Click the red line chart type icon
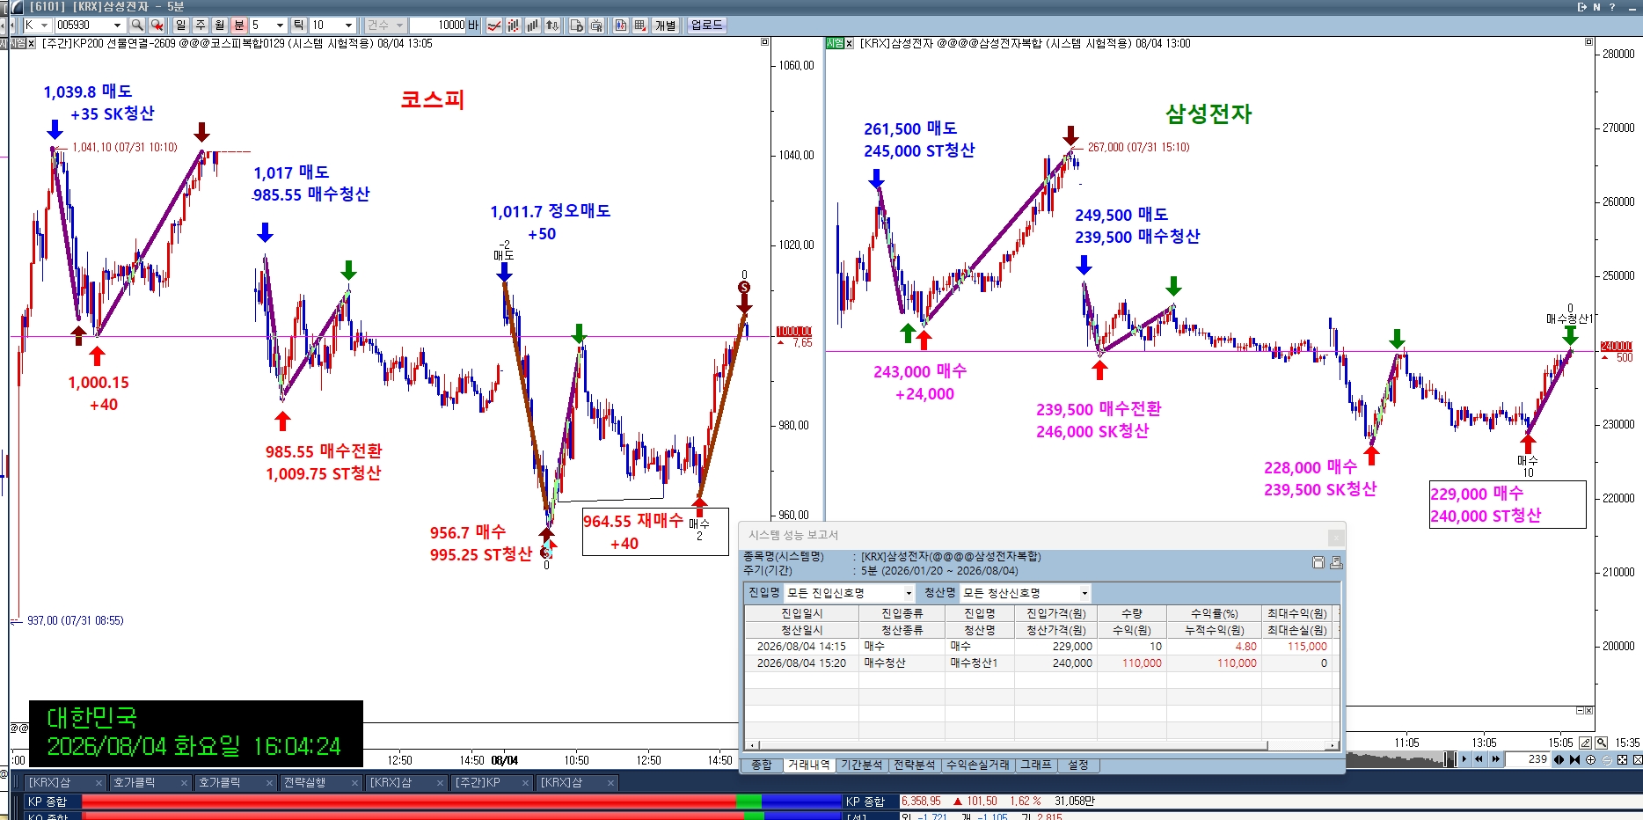The image size is (1643, 820). tap(494, 26)
